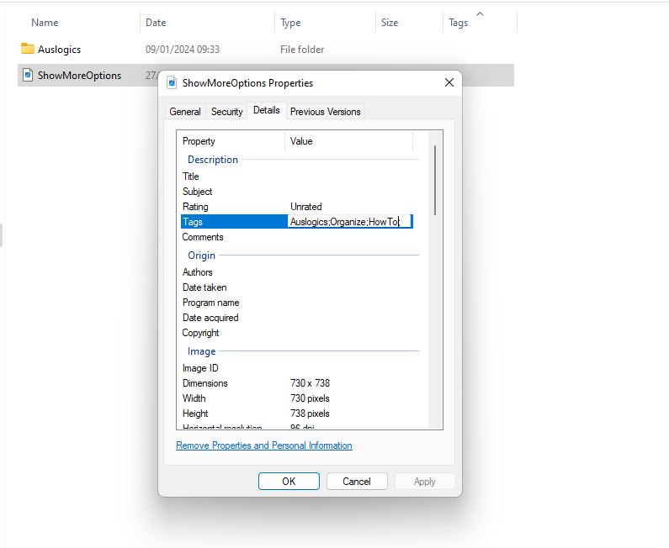
Task: Close the ShowMoreOptions Properties dialog
Action: tap(449, 83)
